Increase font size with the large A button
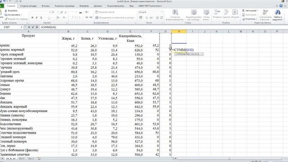The image size is (288, 162). pos(62,12)
